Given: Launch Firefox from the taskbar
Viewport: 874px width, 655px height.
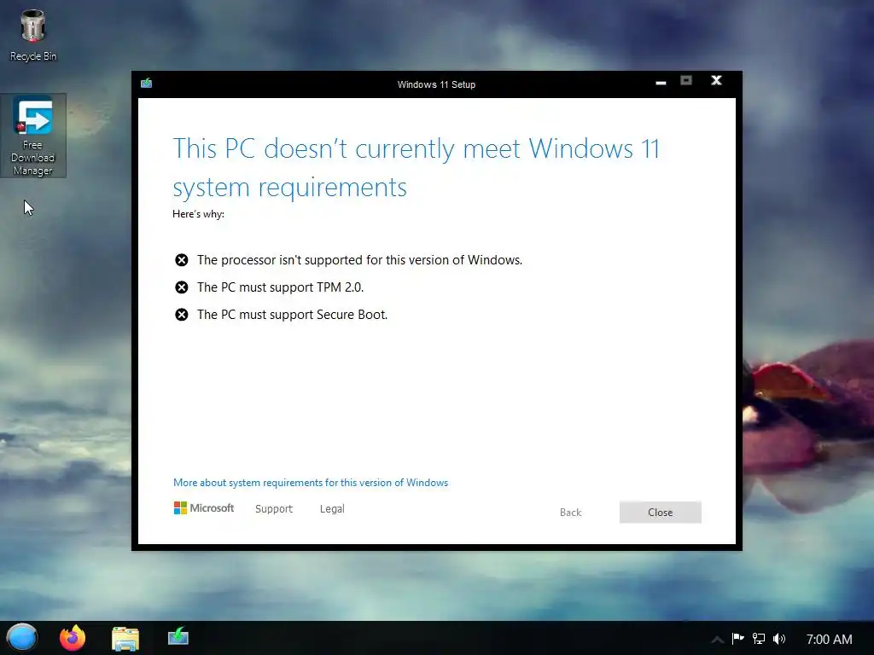Looking at the screenshot, I should 73,638.
